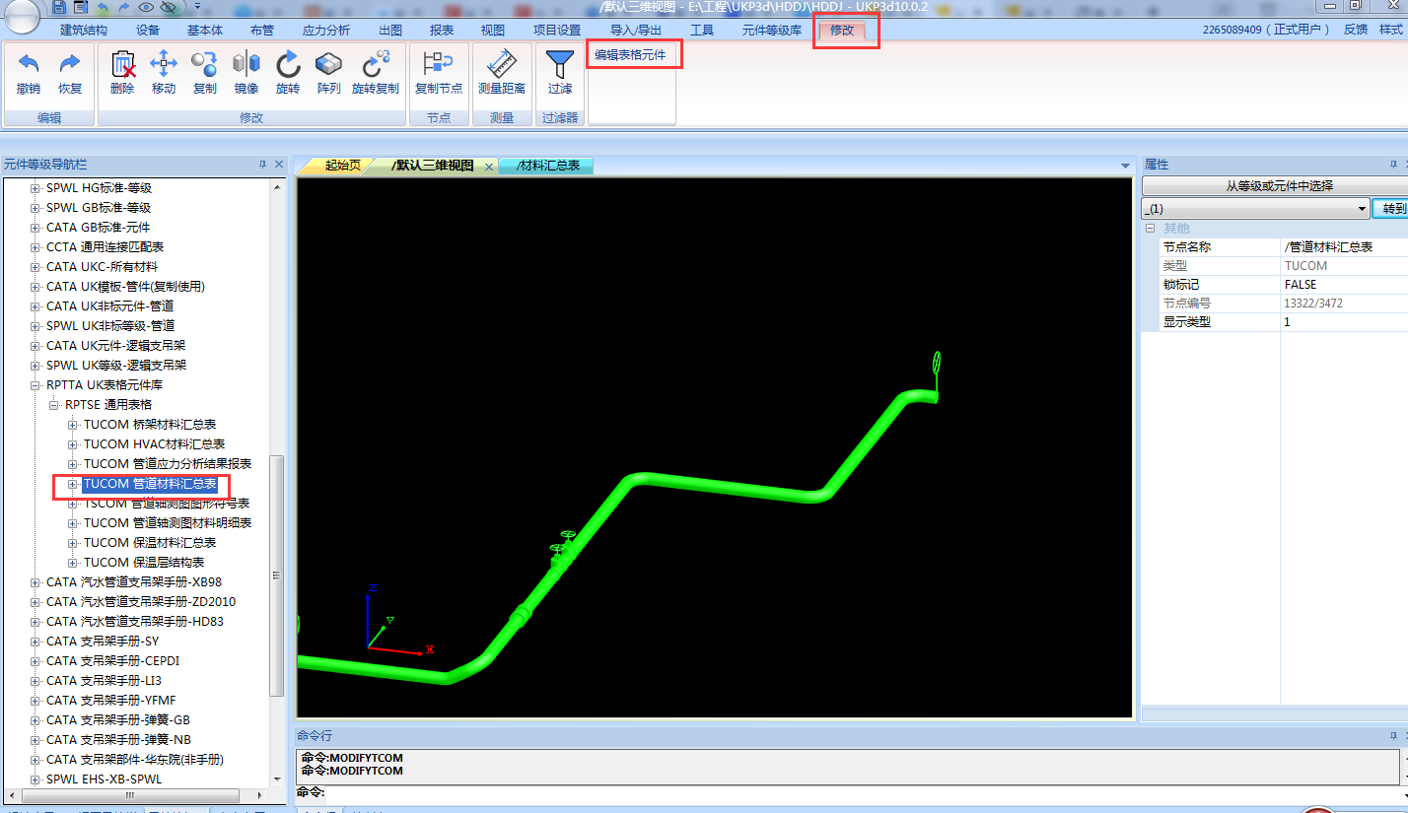
Task: Select the 旋转 rotate tool
Action: click(x=287, y=66)
